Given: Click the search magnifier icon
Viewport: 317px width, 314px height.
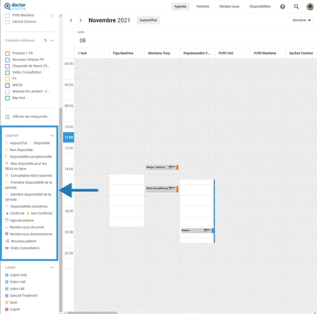Looking at the screenshot, I should pos(296,7).
